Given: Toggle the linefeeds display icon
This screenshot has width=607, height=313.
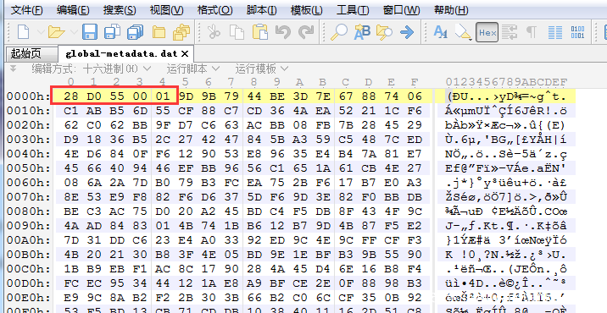Looking at the screenshot, I should 510,32.
